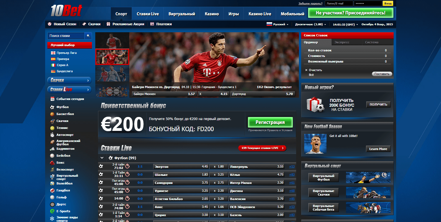Viewport: 441px width, 222px height.
Task: Click the Learn More button
Action: tap(378, 149)
